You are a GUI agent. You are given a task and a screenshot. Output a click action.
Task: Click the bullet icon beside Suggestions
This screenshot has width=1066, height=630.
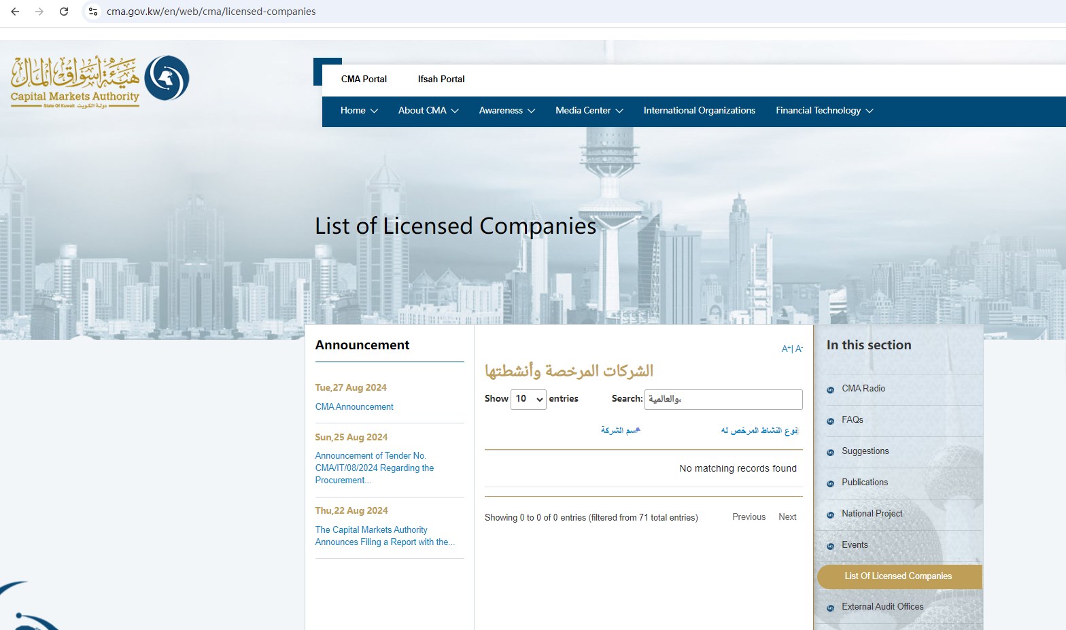click(x=830, y=452)
